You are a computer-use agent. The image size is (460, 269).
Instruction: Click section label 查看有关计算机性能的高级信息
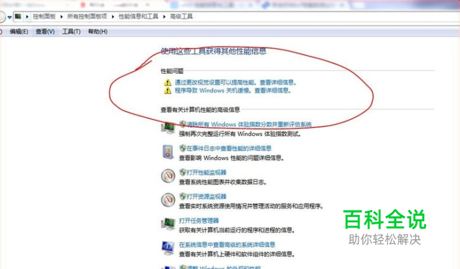tap(200, 110)
